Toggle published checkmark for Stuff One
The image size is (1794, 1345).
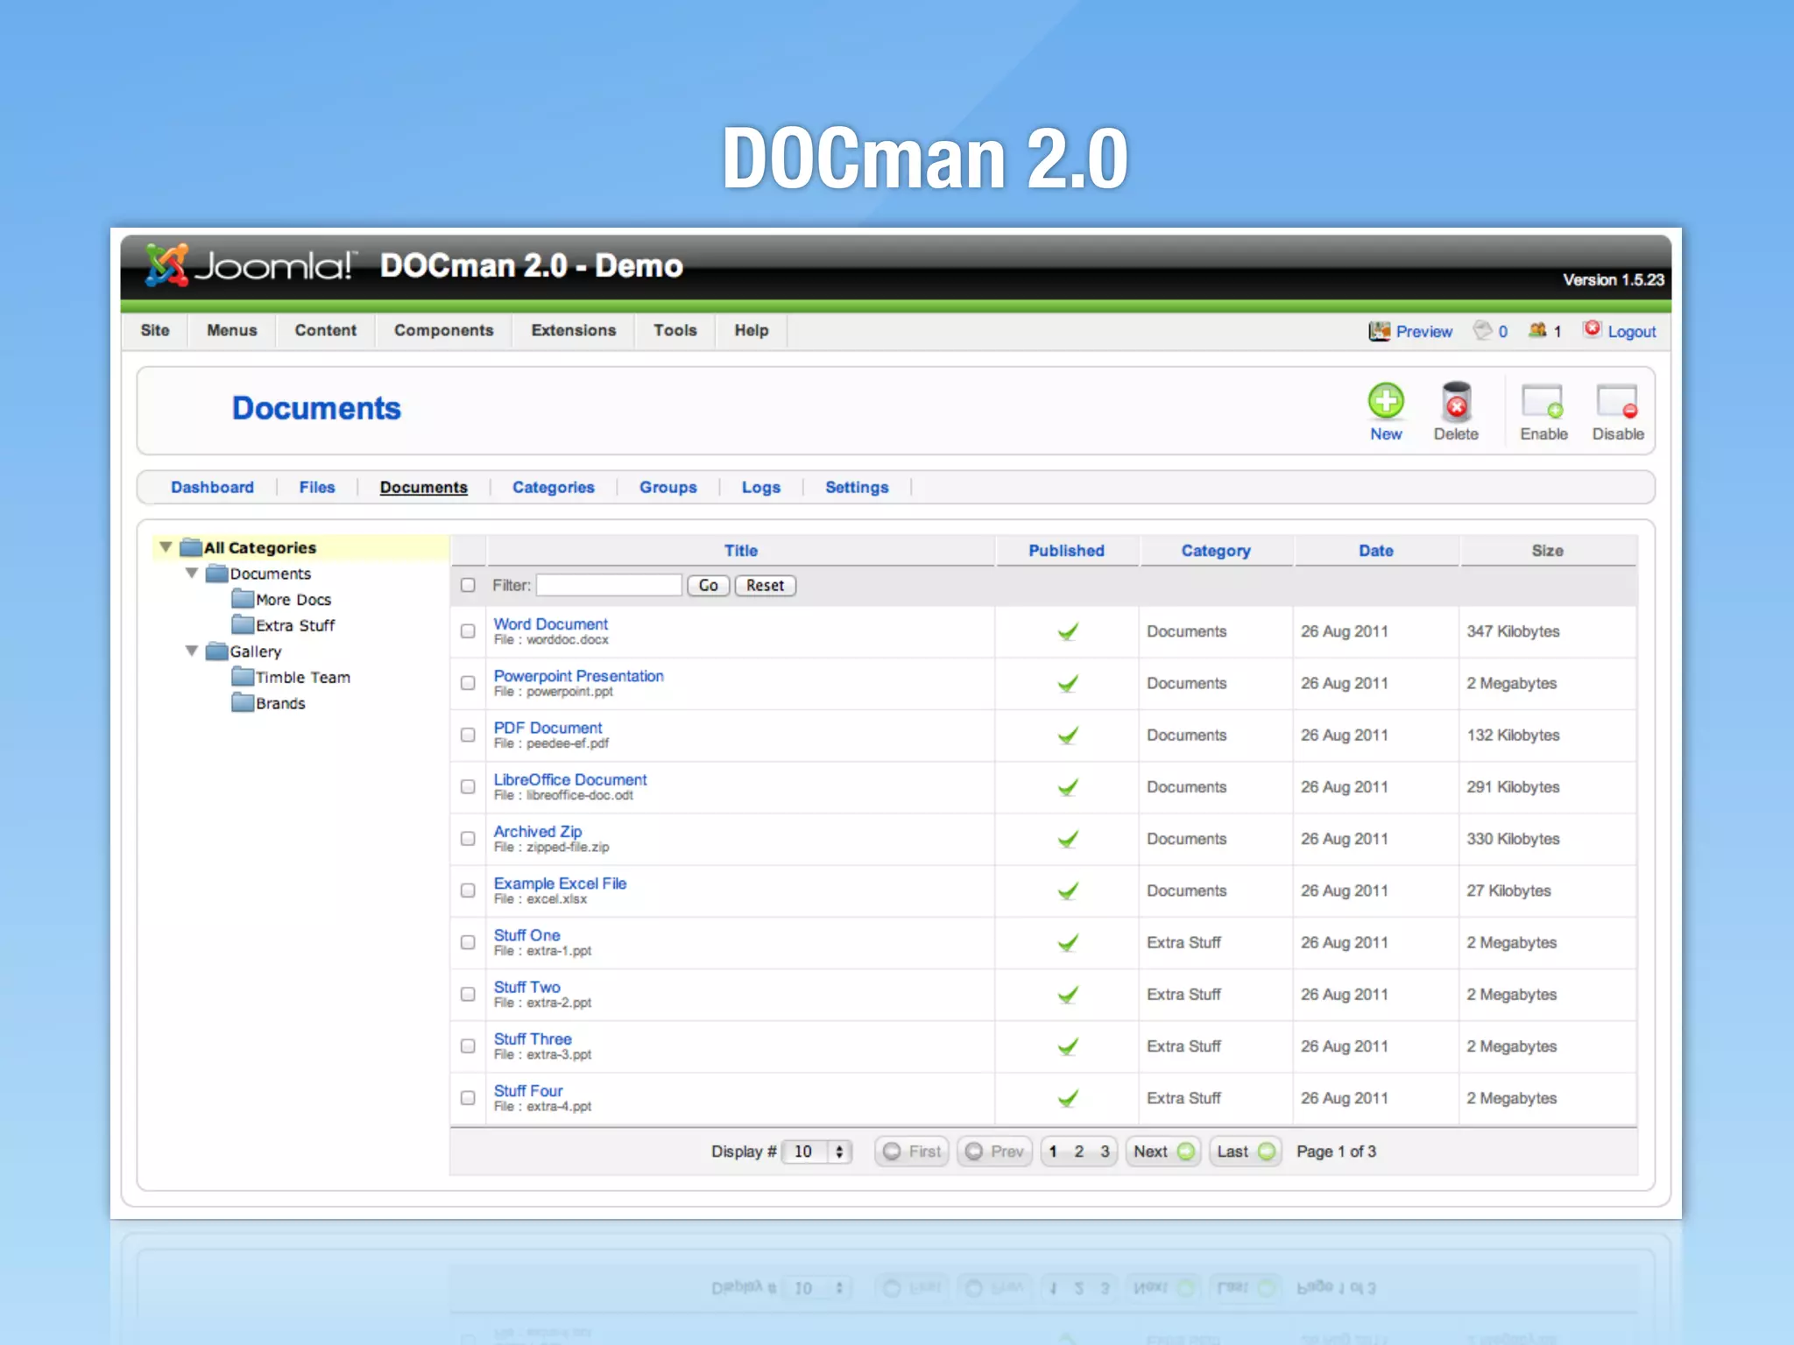coord(1067,942)
